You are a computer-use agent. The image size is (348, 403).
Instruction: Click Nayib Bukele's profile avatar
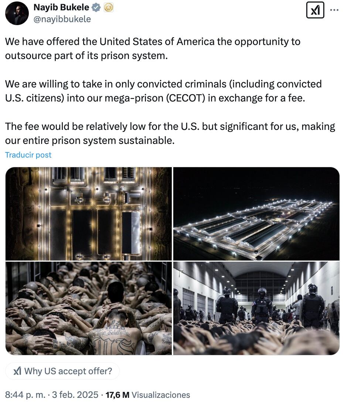click(17, 13)
